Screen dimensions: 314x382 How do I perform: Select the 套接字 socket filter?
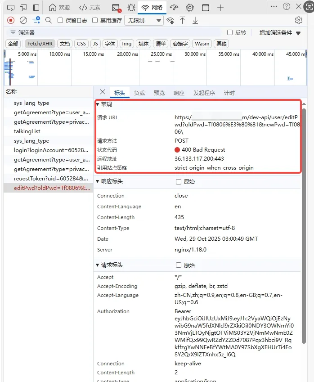(x=180, y=44)
